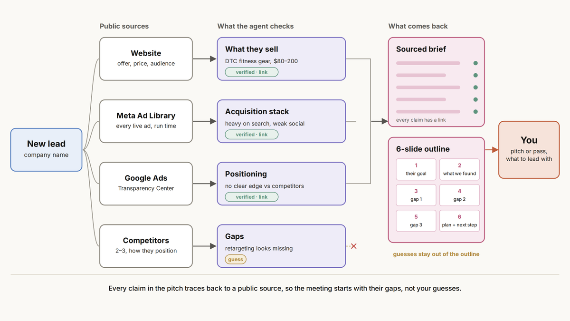The height and width of the screenshot is (321, 570).
Task: Click "every claim has a link" note
Action: pos(421,120)
